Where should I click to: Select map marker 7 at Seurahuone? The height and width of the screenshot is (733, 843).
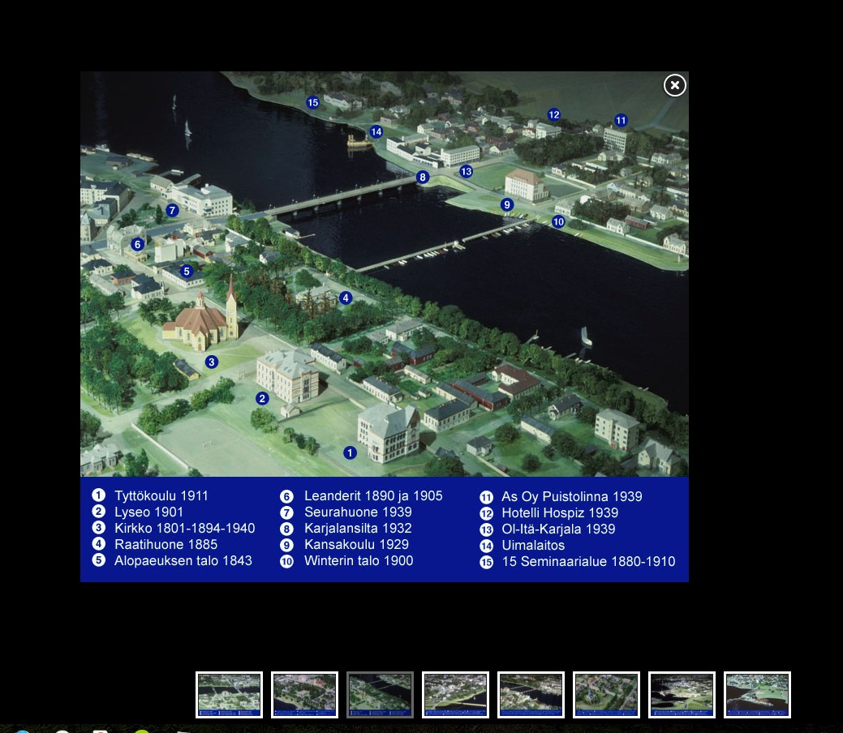[x=172, y=210]
